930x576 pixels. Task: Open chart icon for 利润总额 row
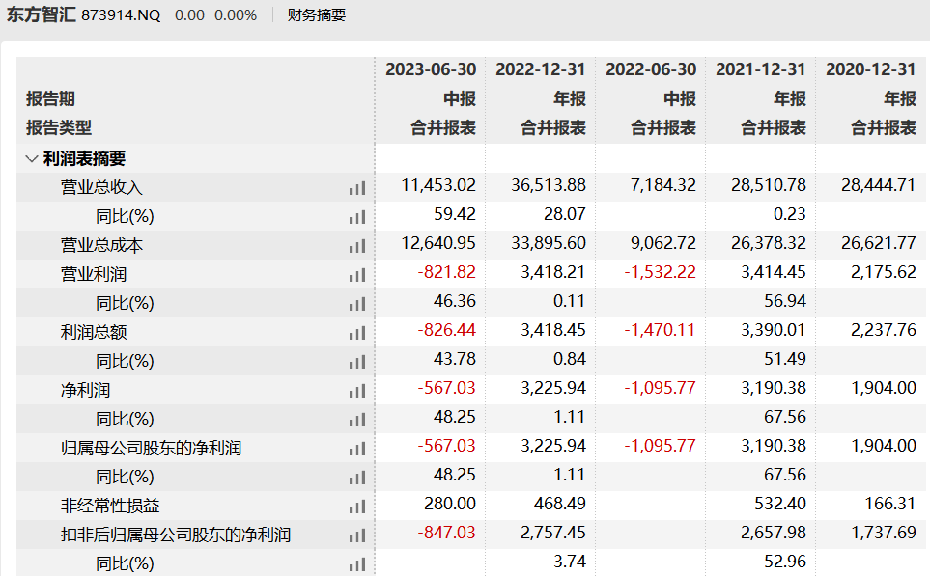tap(357, 333)
